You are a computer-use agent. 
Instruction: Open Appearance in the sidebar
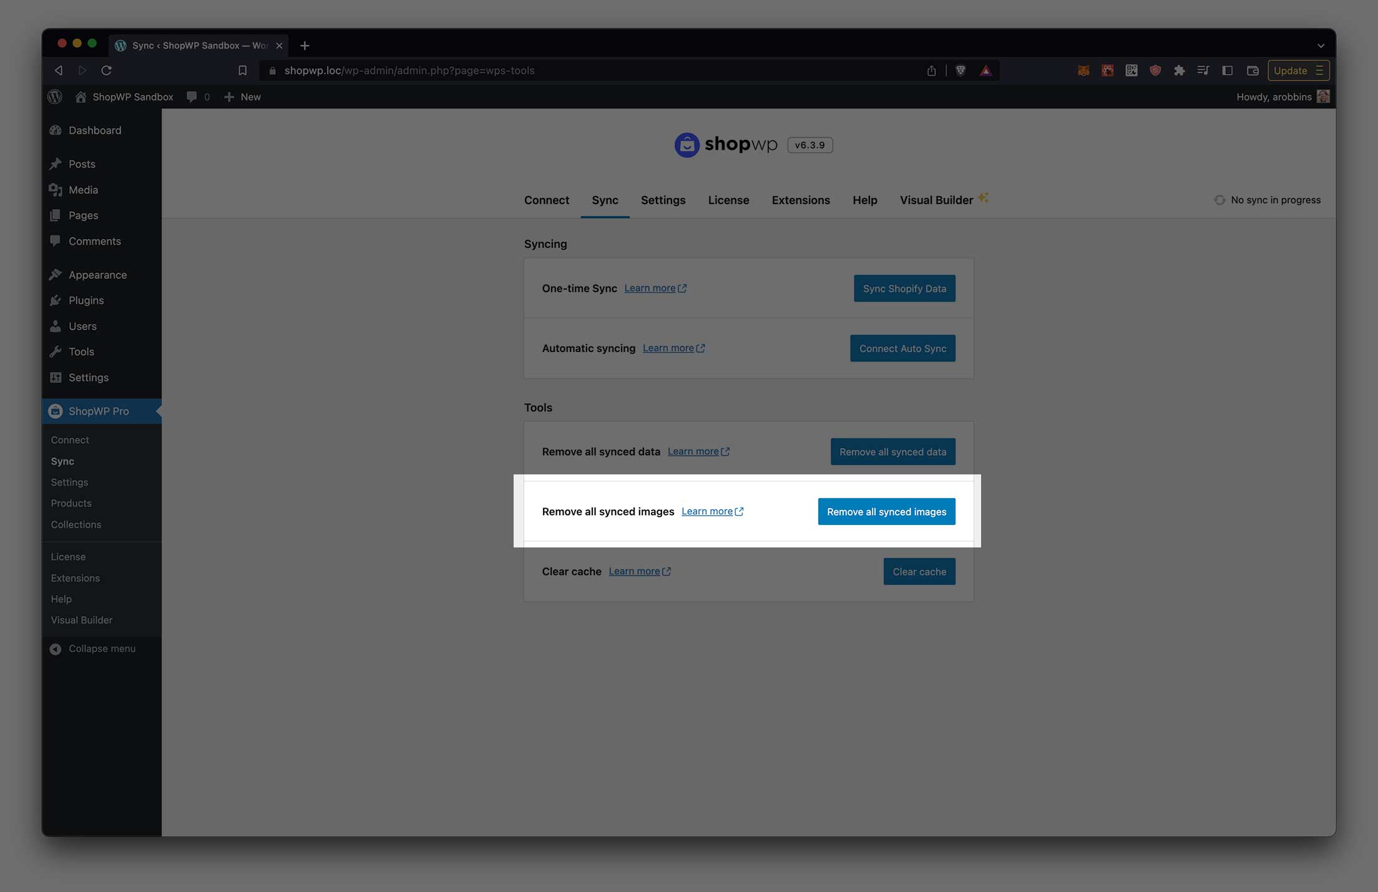(x=102, y=275)
